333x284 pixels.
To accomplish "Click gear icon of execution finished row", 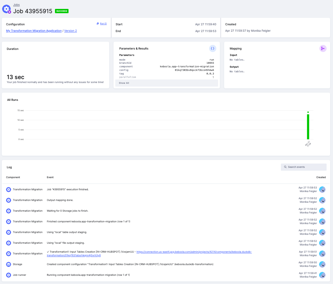I will 9,190.
